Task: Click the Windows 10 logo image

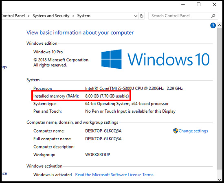Action: 155,59
